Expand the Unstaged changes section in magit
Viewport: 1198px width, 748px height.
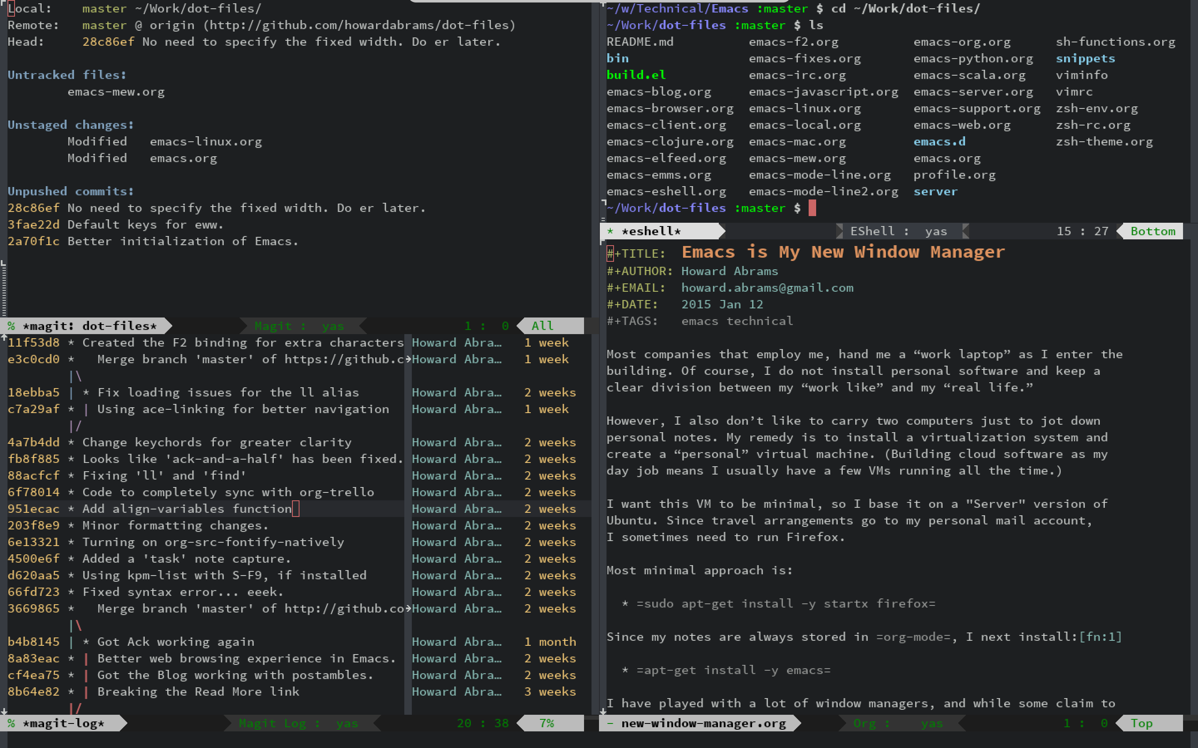(x=71, y=124)
